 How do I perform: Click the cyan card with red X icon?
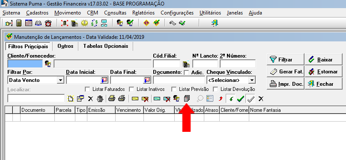point(167,99)
